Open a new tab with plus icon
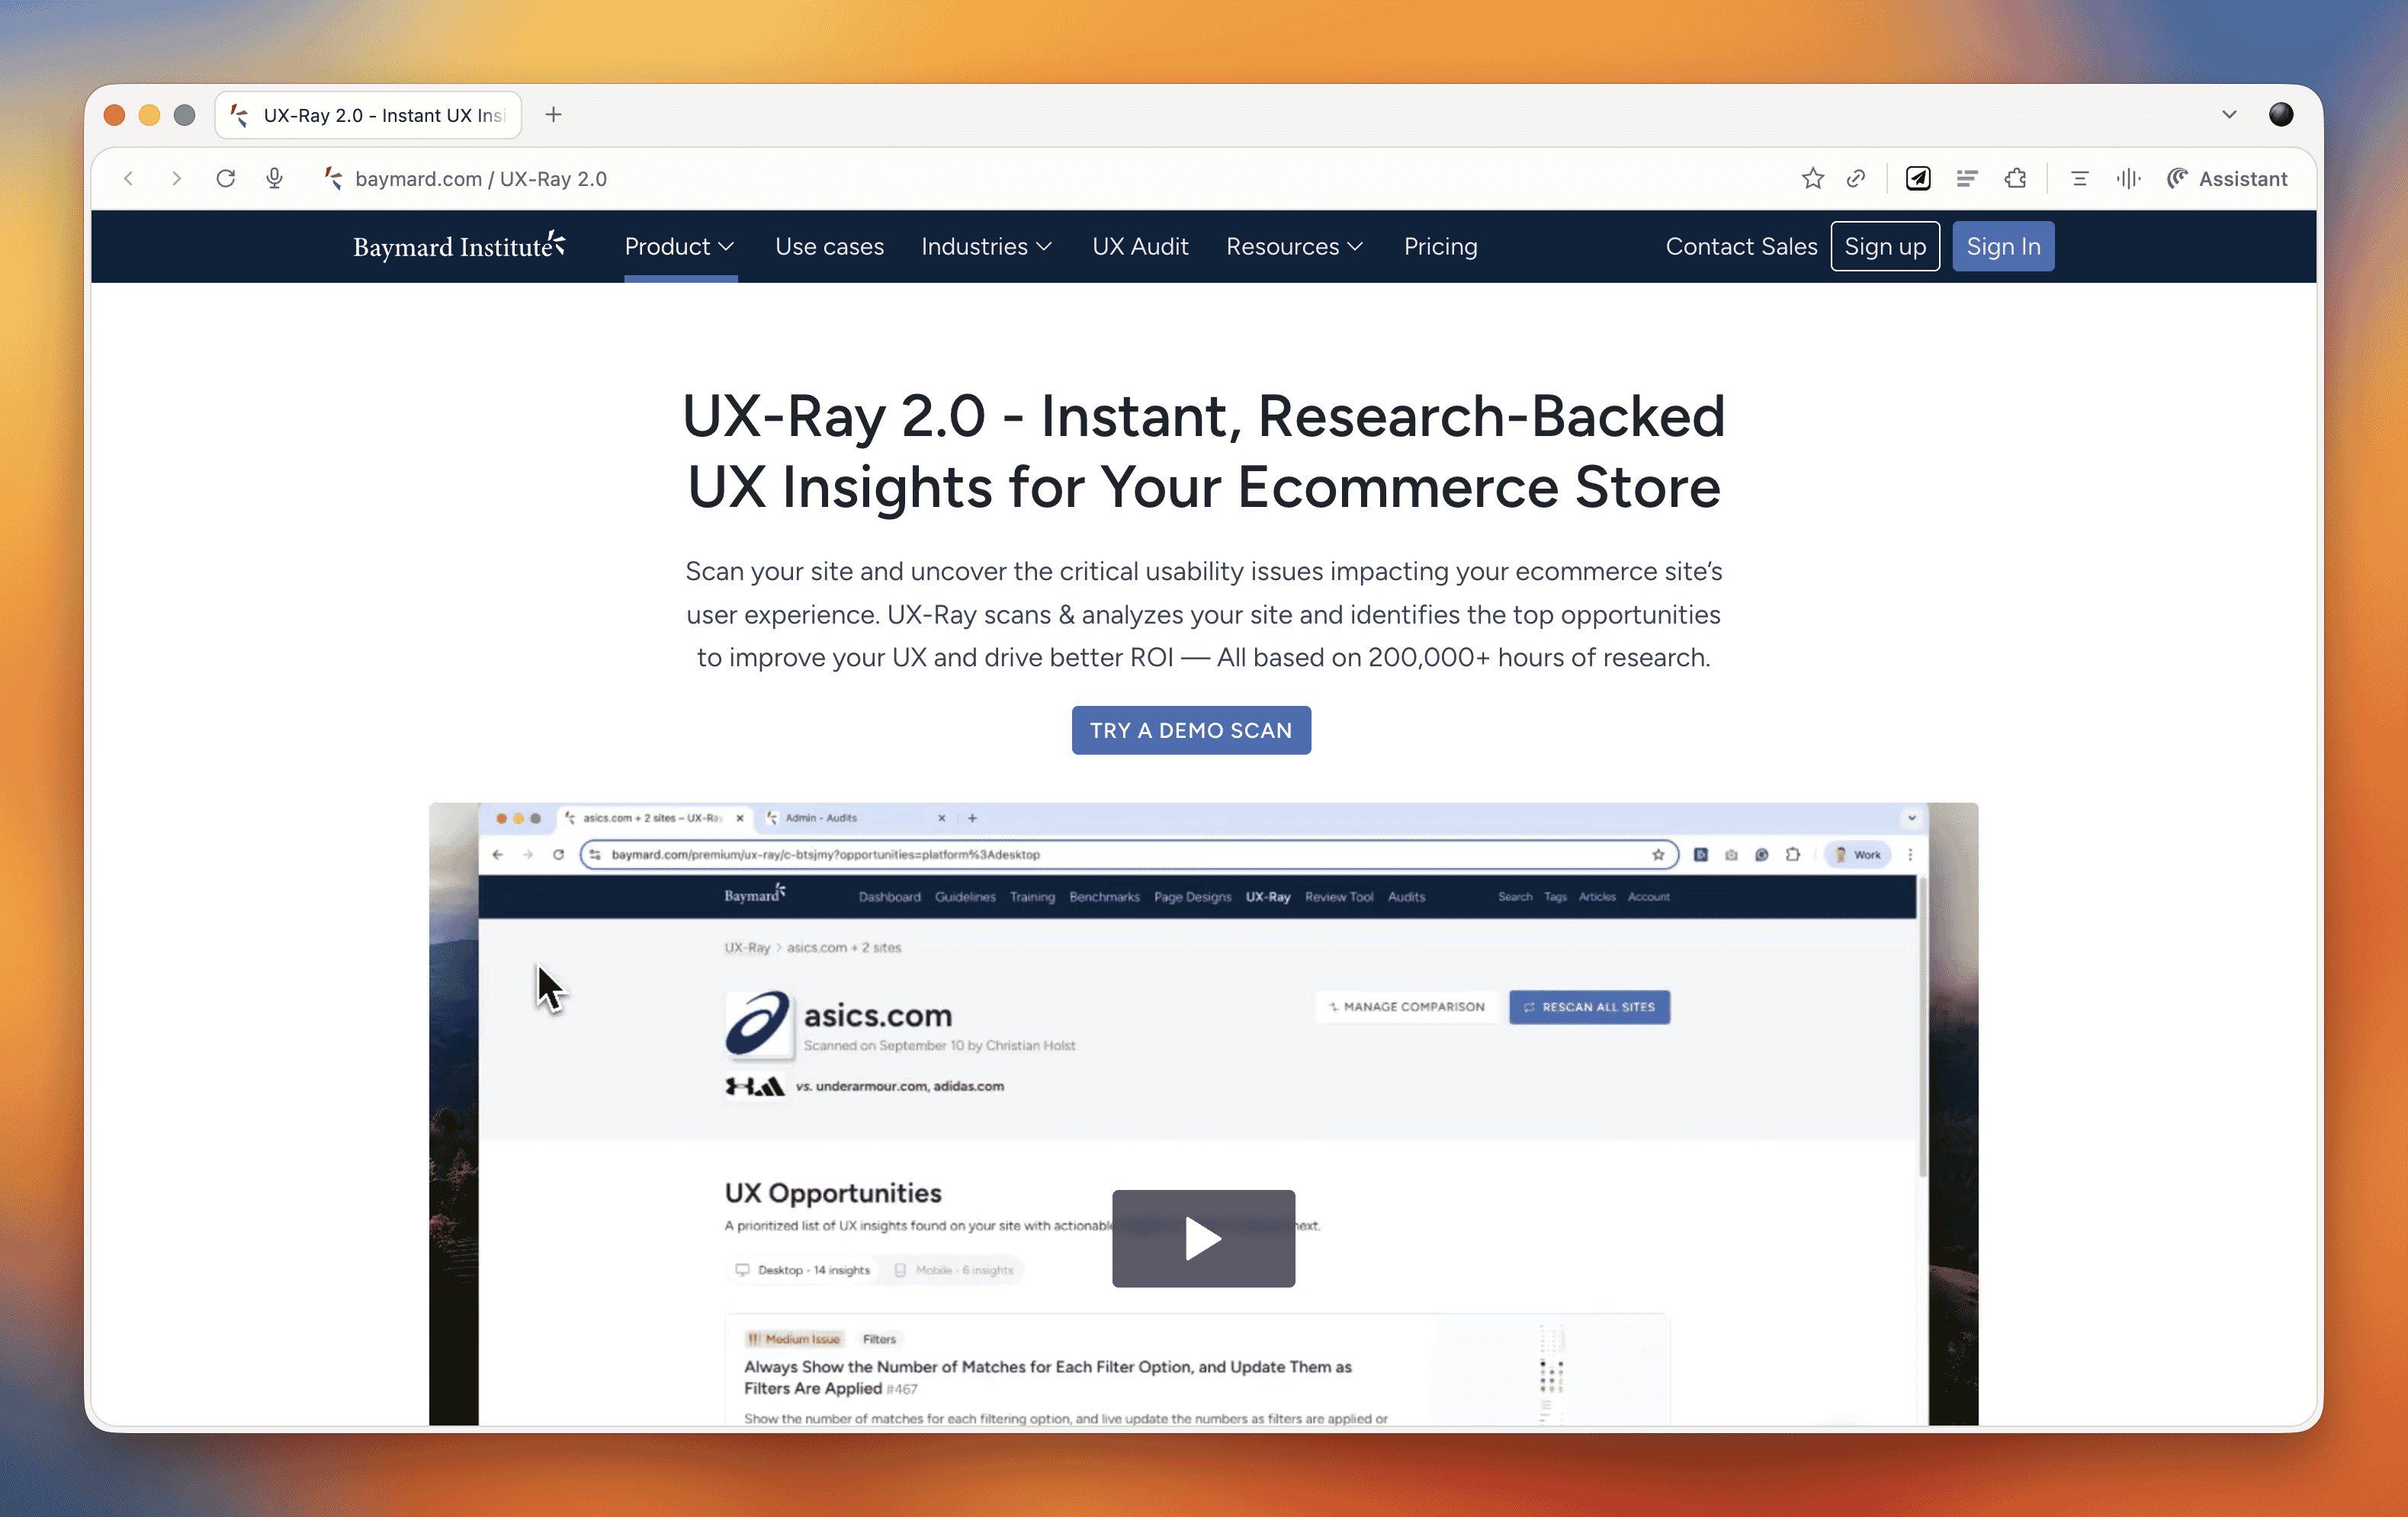Viewport: 2408px width, 1517px height. tap(553, 115)
